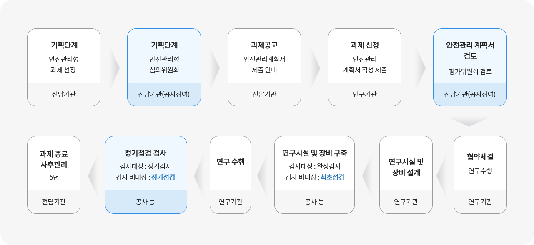
Task: Click the arrow between 연구 수행 and 장비 구축
Action: [263, 175]
